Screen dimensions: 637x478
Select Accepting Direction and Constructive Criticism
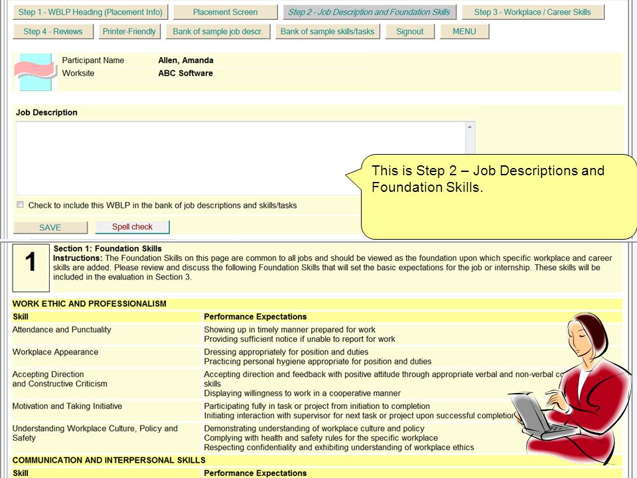pyautogui.click(x=60, y=379)
